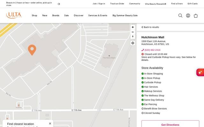204x127 pixels.
Task: Click the Find closest location heading
Action: click(20, 124)
